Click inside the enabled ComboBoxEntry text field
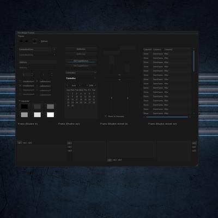 coord(35,50)
